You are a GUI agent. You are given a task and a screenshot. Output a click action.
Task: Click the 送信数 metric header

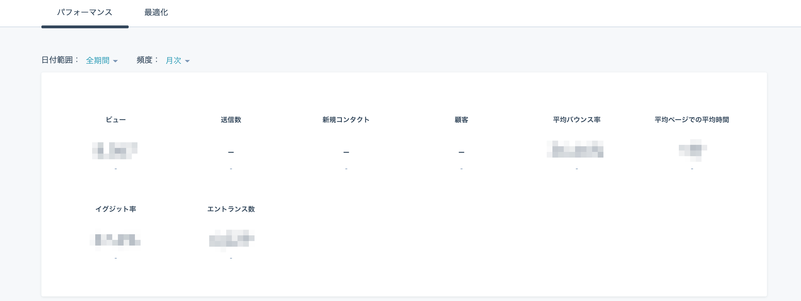231,119
